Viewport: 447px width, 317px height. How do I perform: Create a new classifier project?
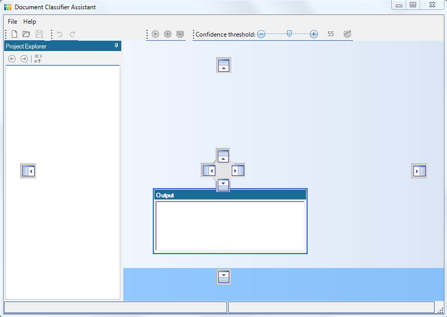click(14, 34)
